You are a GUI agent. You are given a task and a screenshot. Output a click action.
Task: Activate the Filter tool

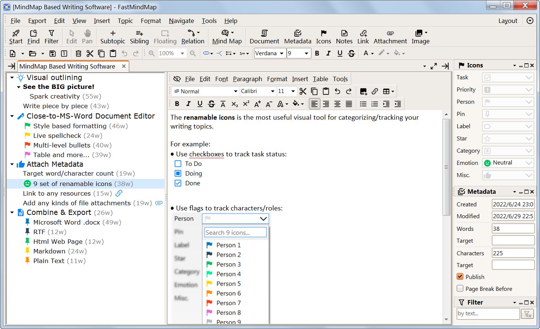[x=51, y=37]
